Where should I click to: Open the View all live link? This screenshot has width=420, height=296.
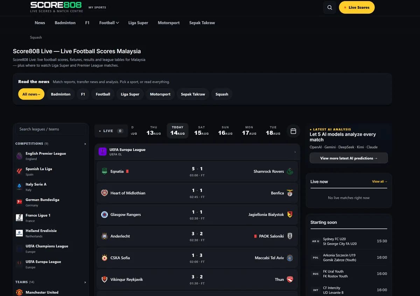click(x=380, y=182)
